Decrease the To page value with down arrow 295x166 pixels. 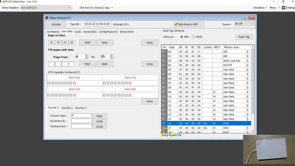pyautogui.click(x=112, y=58)
